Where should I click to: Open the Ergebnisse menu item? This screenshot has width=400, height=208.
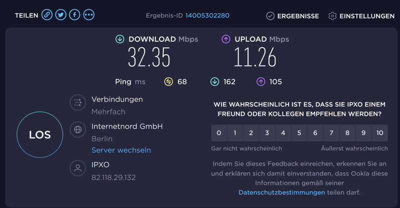click(x=298, y=16)
